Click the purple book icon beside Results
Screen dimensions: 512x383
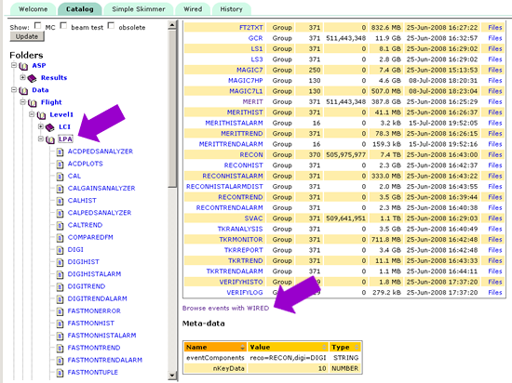[32, 78]
